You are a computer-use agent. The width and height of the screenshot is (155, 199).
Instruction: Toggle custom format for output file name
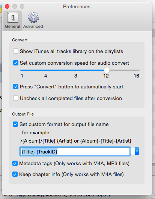pos(15,124)
